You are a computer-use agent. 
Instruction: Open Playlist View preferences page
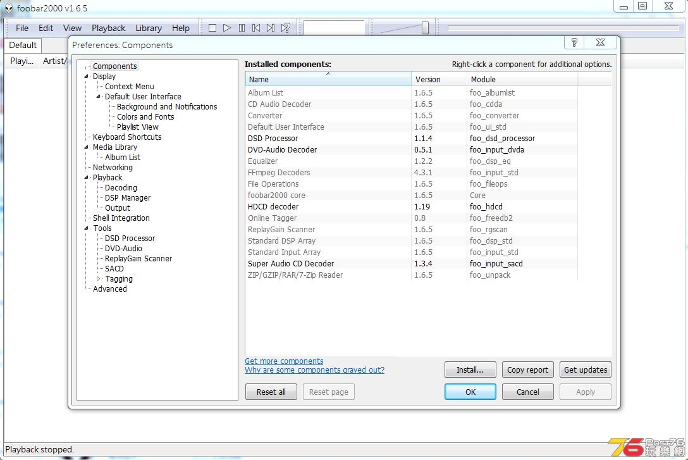click(x=137, y=127)
